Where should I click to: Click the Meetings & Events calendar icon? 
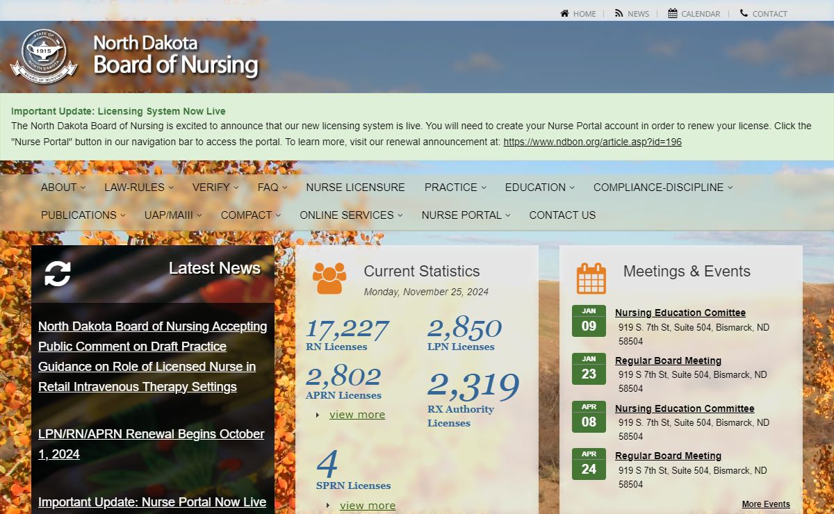coord(591,278)
